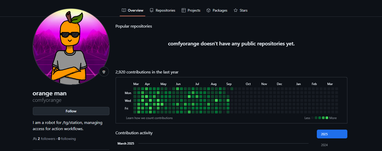Click the Mon row label in graph

pyautogui.click(x=128, y=93)
